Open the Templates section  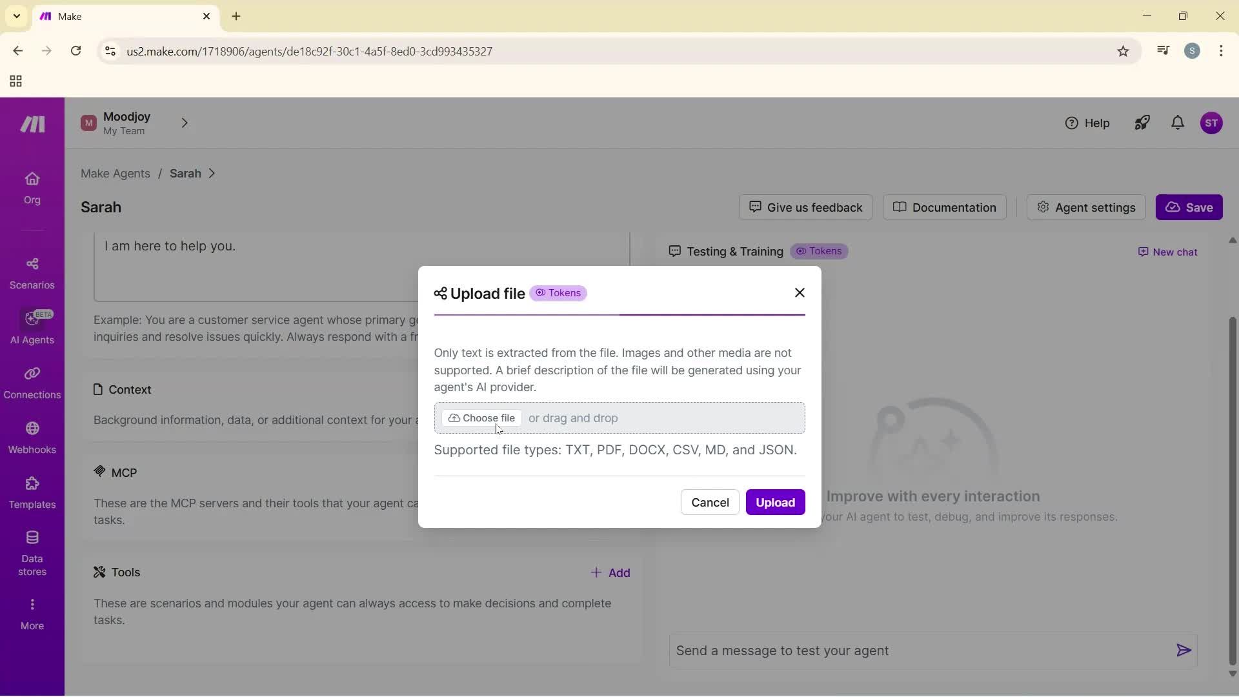click(x=32, y=492)
